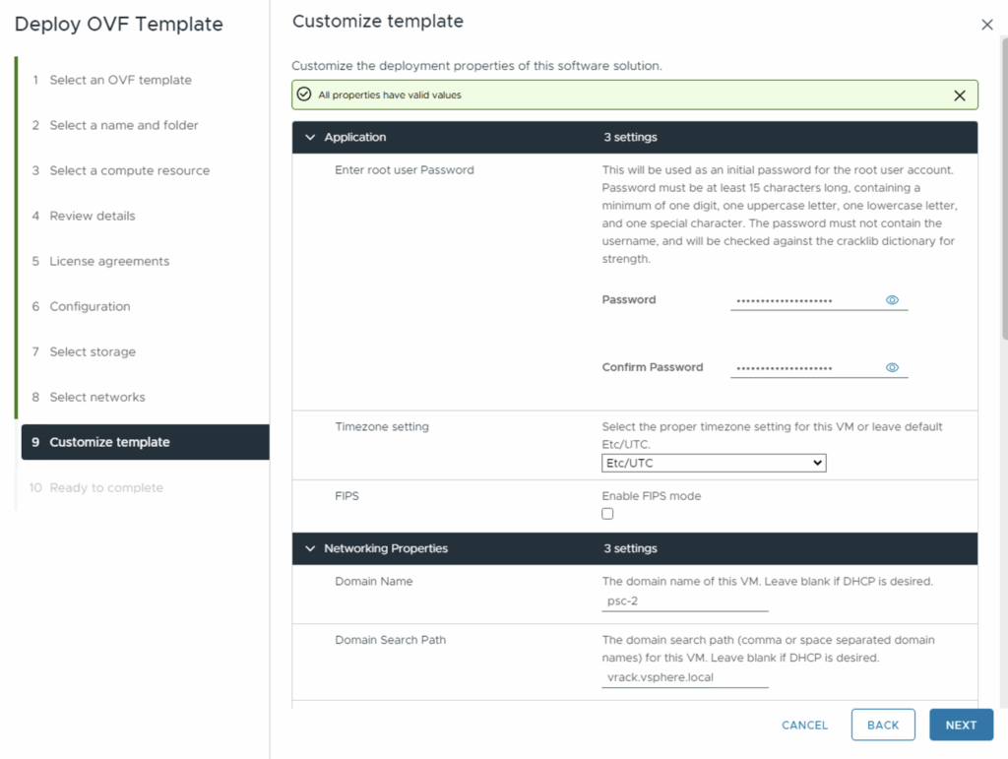The width and height of the screenshot is (1008, 759).
Task: Click into the root Password field
Action: 805,300
